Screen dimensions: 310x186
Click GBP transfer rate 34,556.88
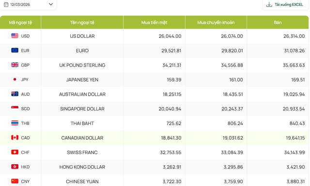[232, 65]
